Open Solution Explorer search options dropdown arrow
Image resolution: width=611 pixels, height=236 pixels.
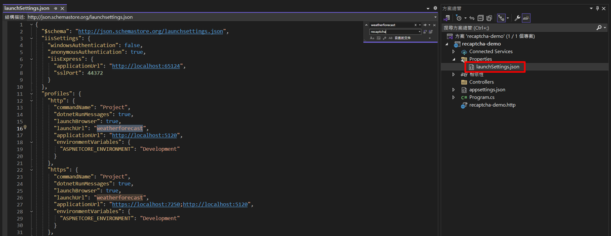click(605, 27)
